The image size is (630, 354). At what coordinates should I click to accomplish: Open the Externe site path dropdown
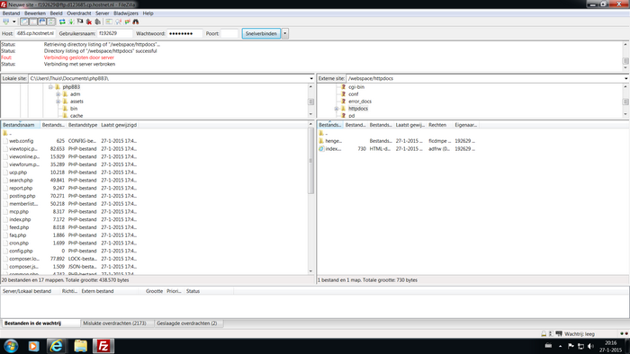tap(626, 78)
